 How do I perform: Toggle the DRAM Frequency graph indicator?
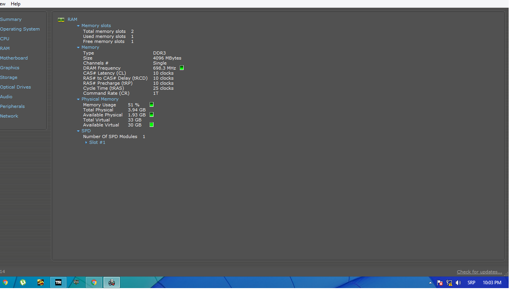[x=182, y=68]
